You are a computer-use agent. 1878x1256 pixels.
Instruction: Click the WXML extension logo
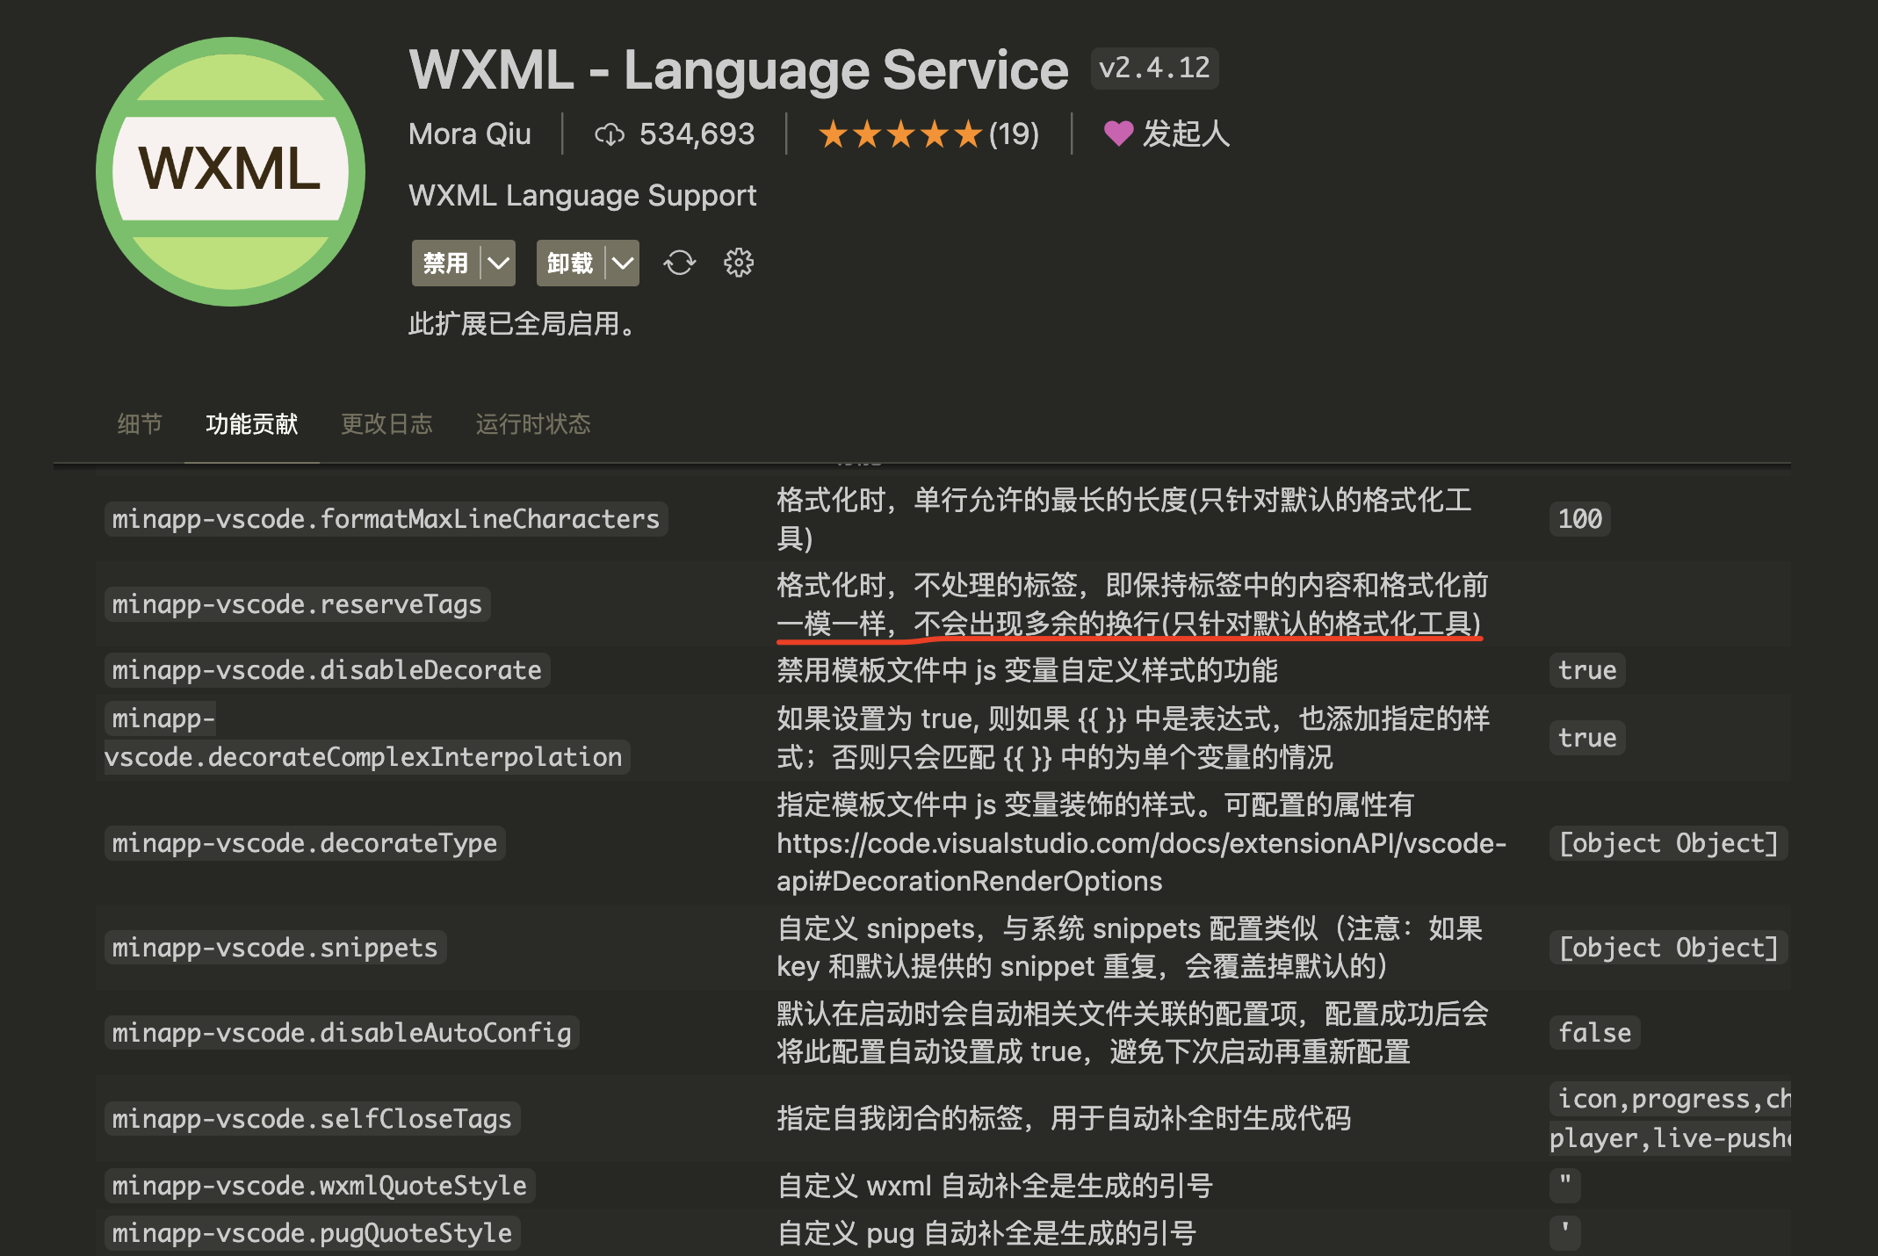pyautogui.click(x=230, y=171)
